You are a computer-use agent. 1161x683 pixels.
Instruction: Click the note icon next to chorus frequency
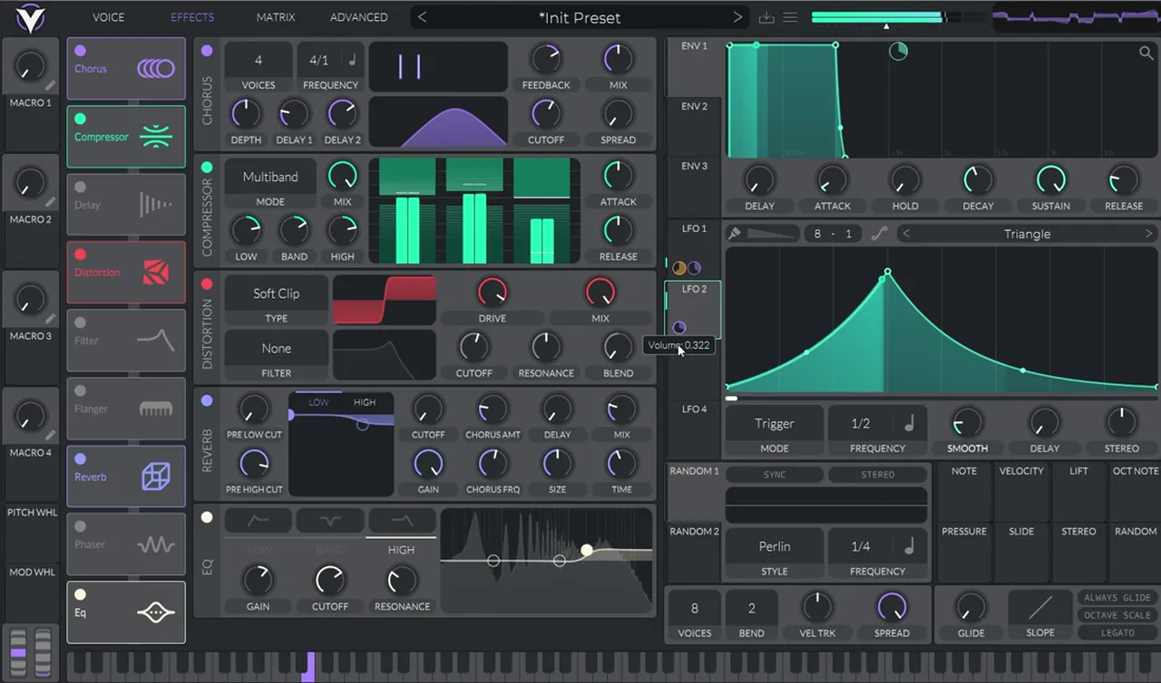coord(352,61)
